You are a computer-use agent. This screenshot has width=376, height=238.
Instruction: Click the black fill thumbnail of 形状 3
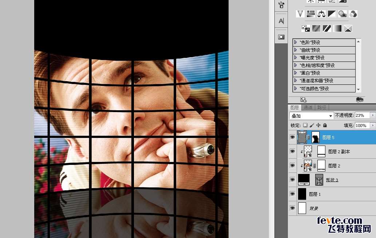[x=304, y=180]
